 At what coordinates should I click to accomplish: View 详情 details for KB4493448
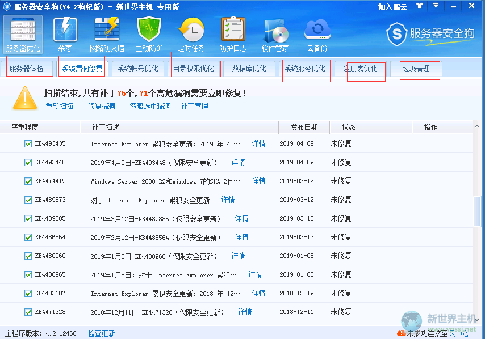pyautogui.click(x=238, y=162)
